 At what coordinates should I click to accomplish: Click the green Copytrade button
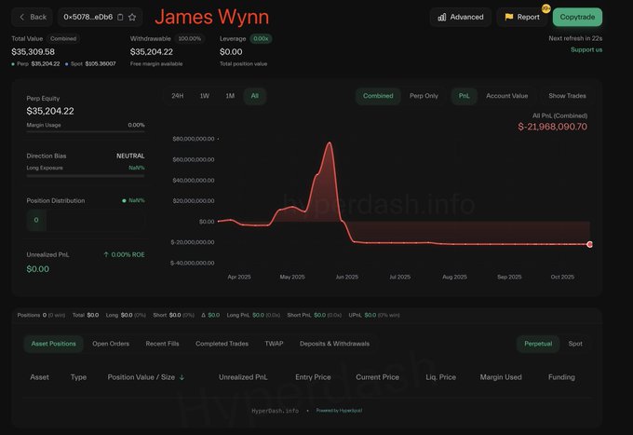click(577, 17)
